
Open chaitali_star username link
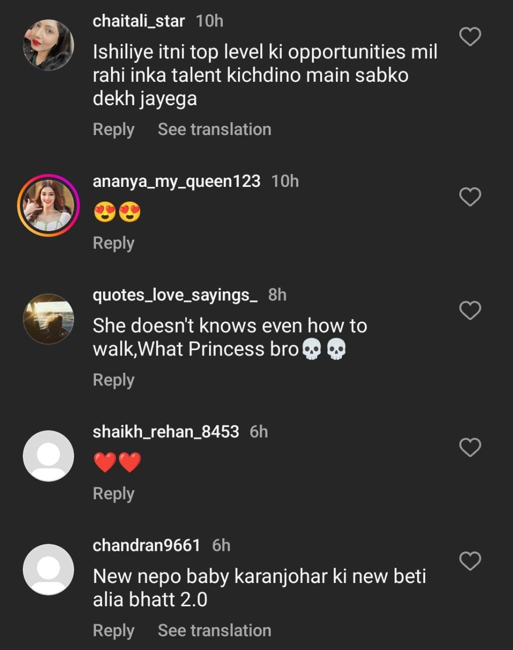pyautogui.click(x=139, y=21)
